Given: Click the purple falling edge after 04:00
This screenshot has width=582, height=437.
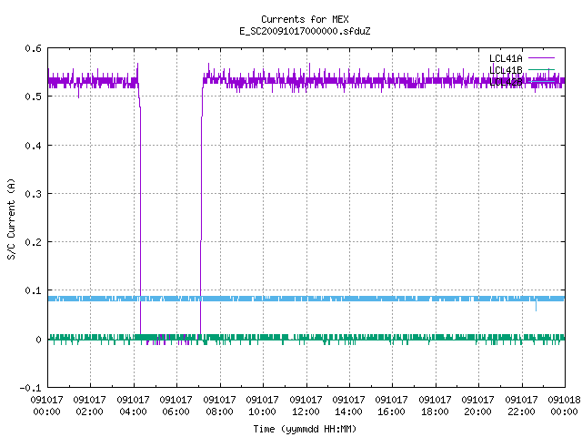Looking at the screenshot, I should click(140, 219).
